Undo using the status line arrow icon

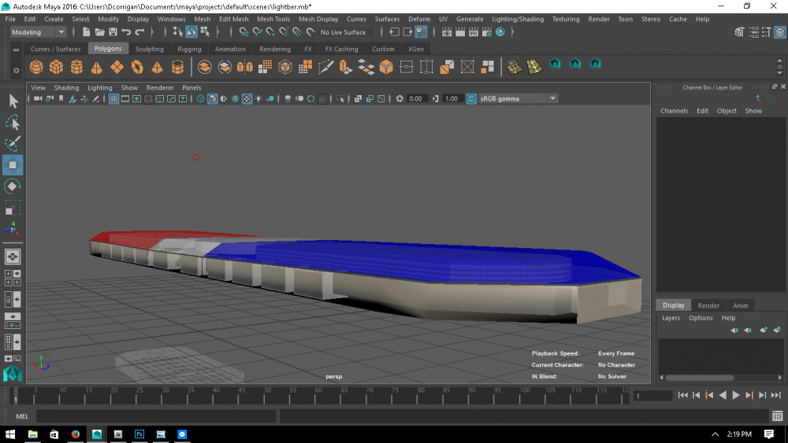pyautogui.click(x=126, y=32)
